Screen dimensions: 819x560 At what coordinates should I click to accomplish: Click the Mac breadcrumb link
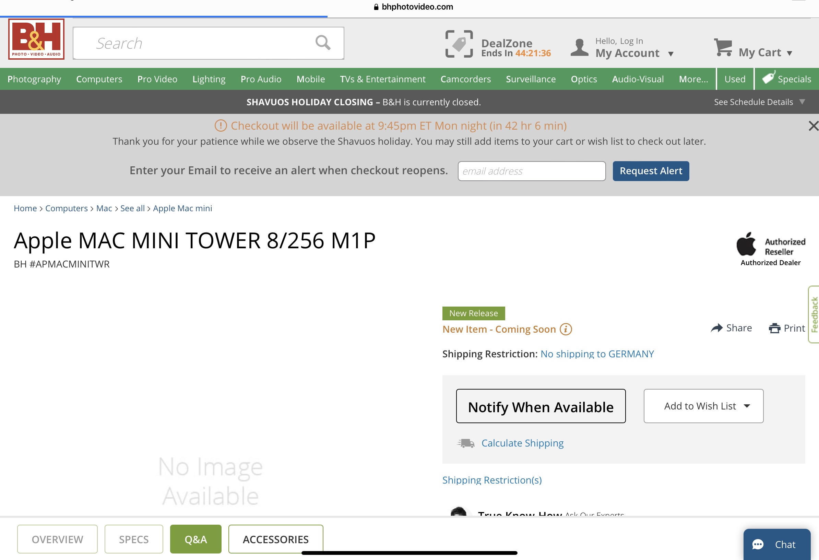coord(104,208)
